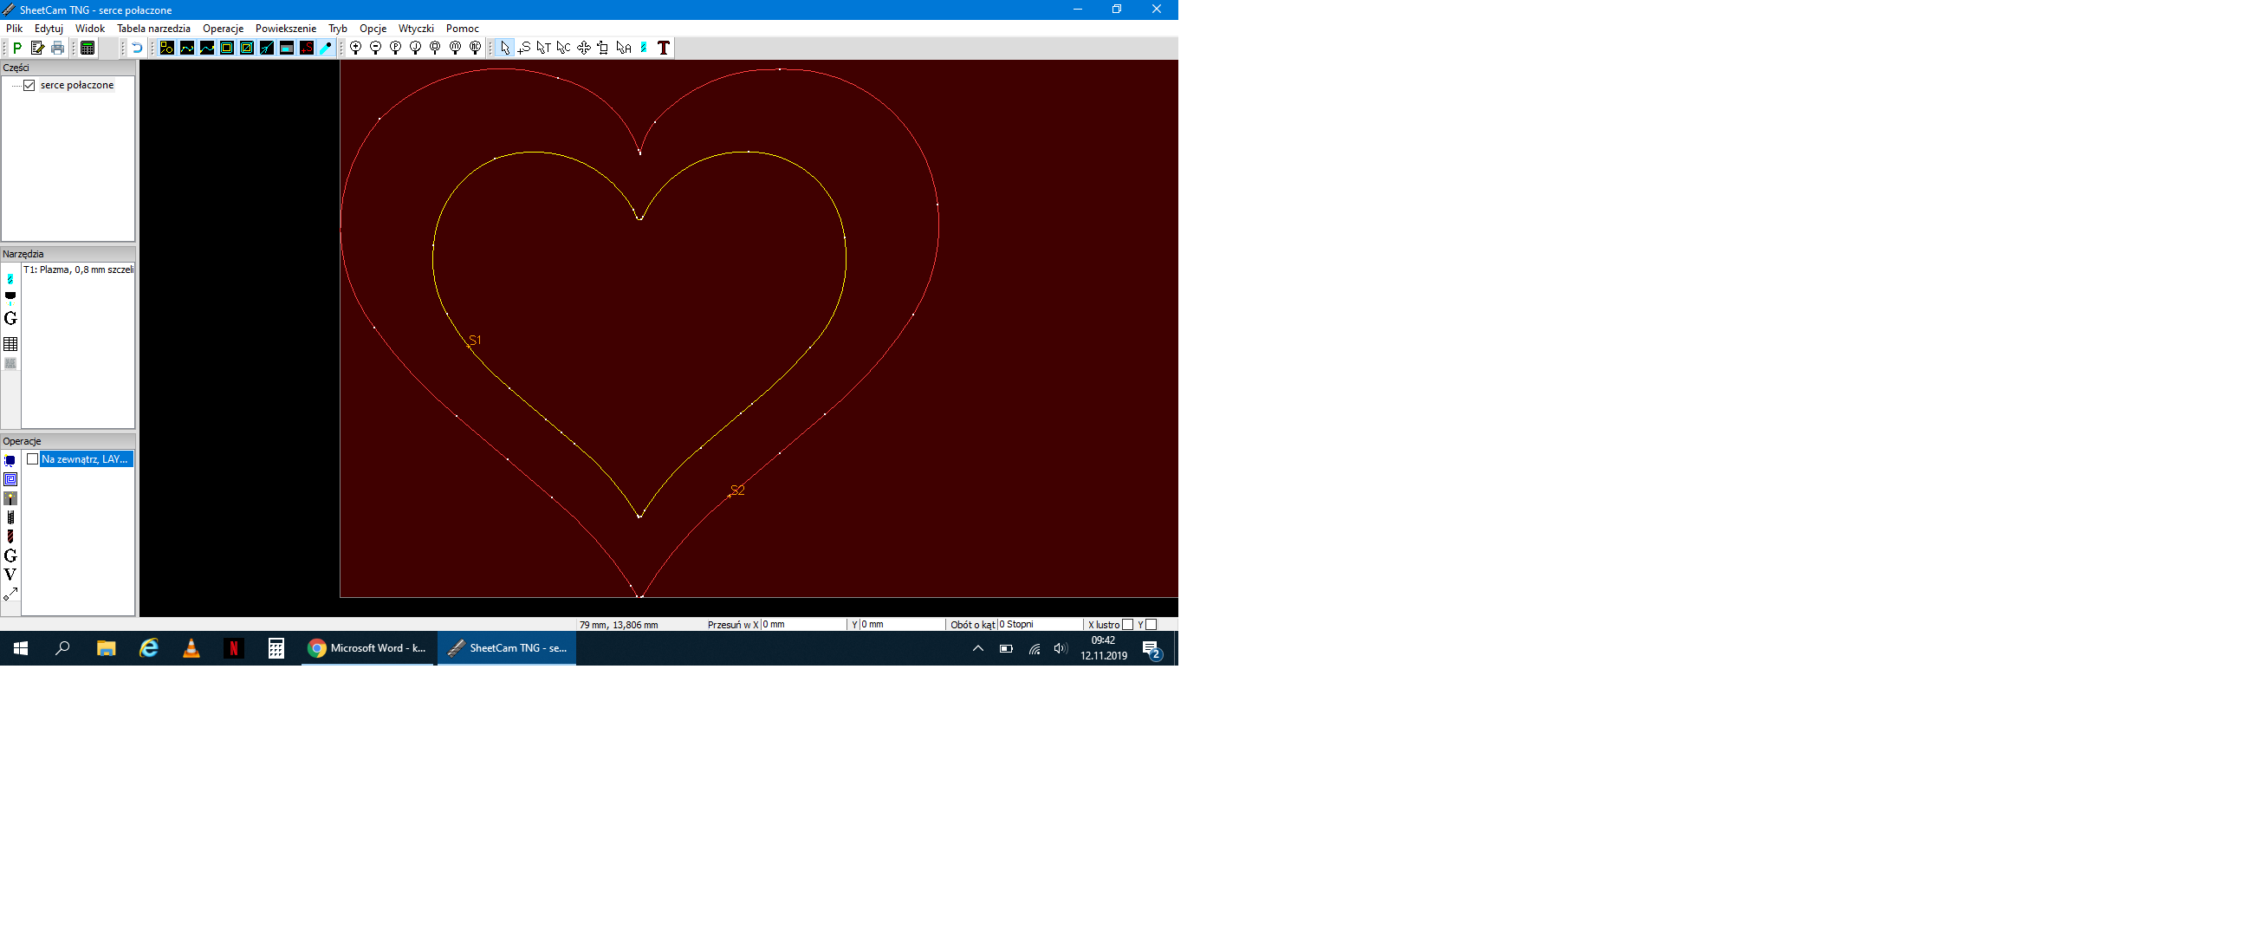Screen dimensions: 2251x929
Task: Click the zoom to part P magnifier
Action: pos(396,48)
